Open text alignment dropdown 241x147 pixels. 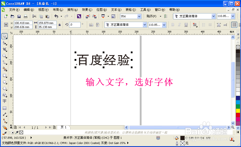(x=195, y=25)
